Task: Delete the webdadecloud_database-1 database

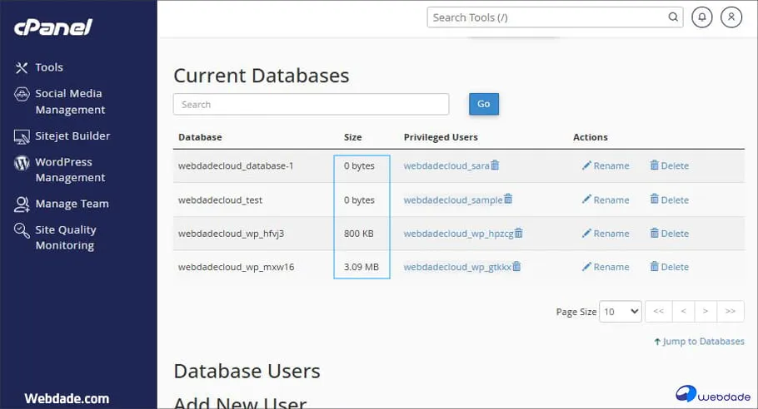Action: (x=670, y=166)
